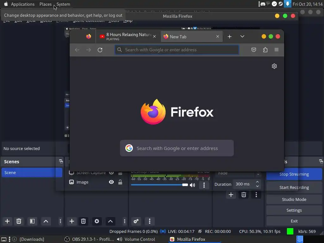This screenshot has width=324, height=243.
Task: List all Firefox tabs with the chevron
Action: (x=242, y=37)
